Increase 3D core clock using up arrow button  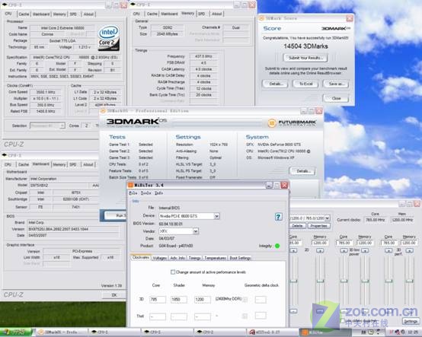[x=293, y=250]
